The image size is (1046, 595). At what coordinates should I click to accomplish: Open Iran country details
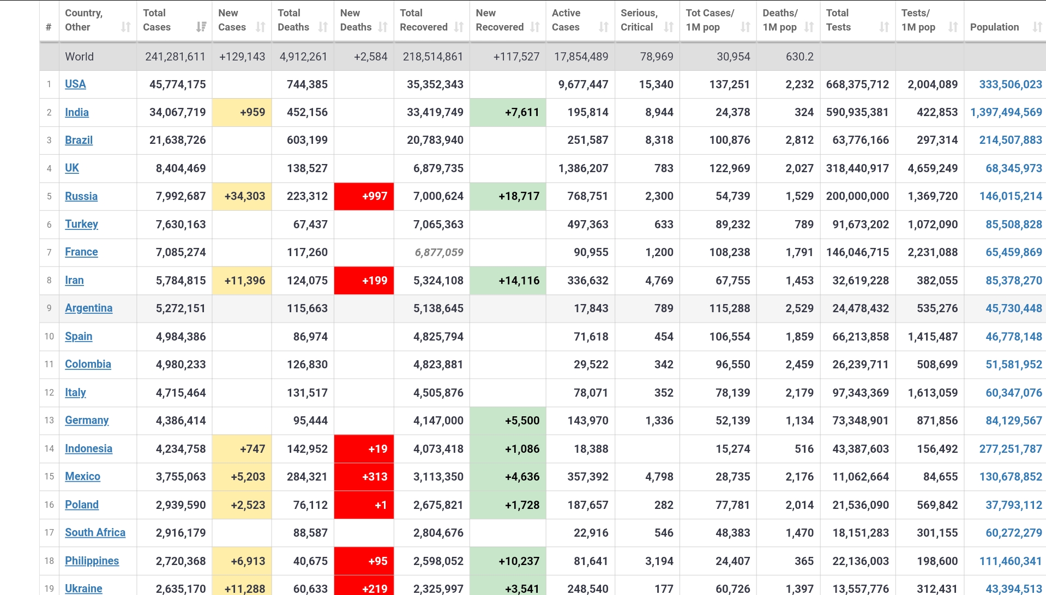click(74, 280)
